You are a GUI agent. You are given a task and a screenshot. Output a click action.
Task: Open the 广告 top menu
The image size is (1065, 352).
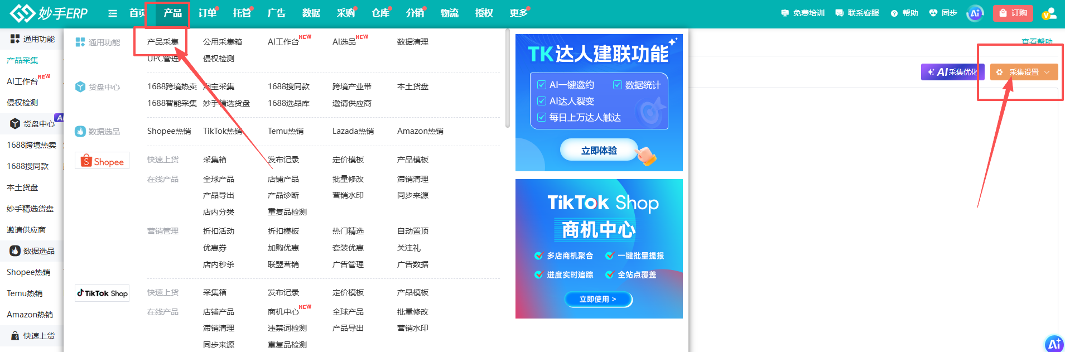pos(277,13)
